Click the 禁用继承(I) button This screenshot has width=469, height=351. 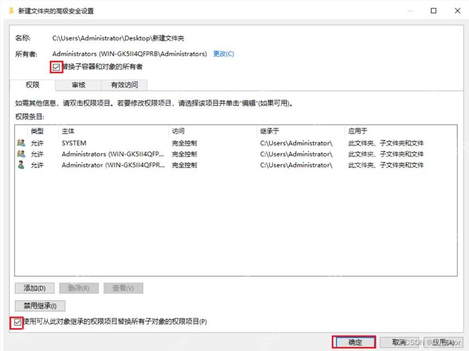tap(40, 306)
